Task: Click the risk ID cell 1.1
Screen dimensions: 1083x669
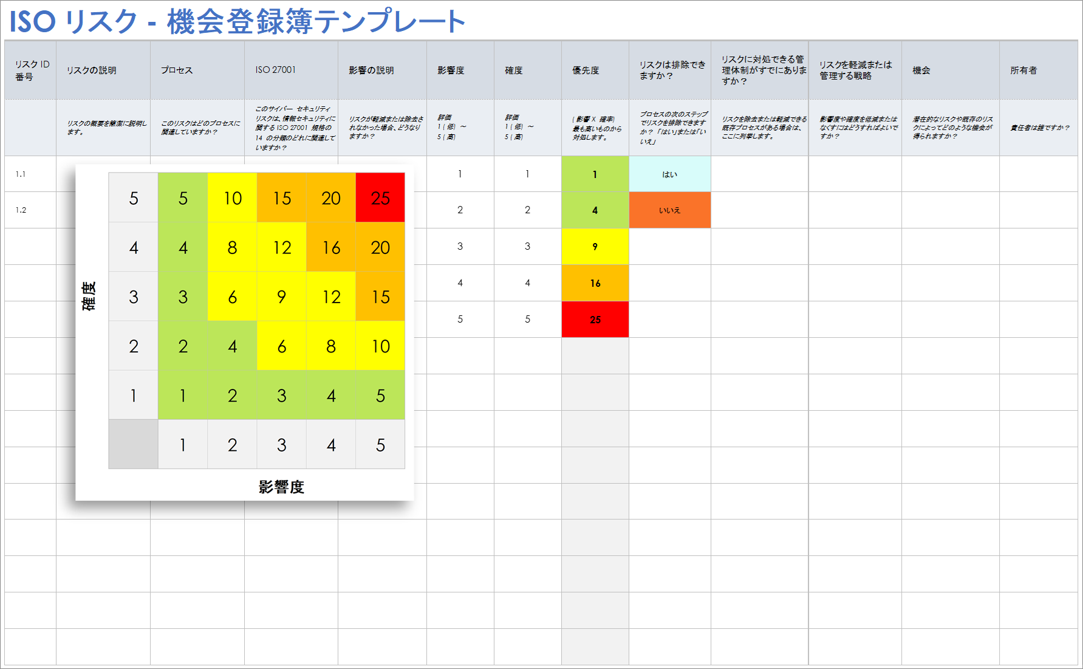Action: pos(30,174)
